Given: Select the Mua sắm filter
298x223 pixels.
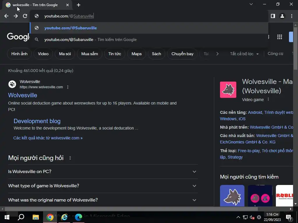Looking at the screenshot, I should pyautogui.click(x=90, y=54).
